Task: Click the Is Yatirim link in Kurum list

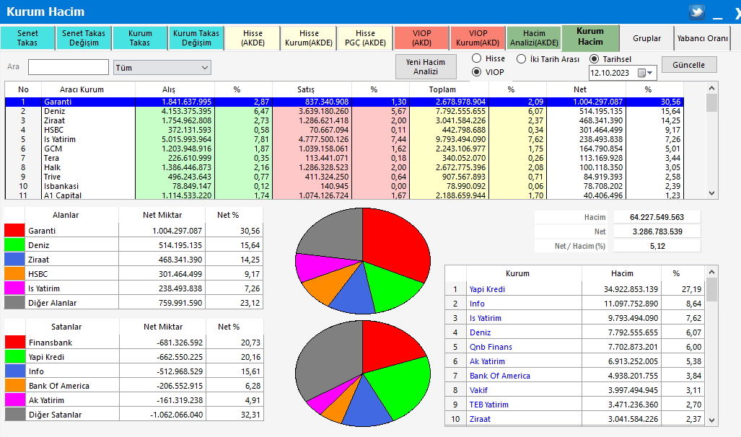Action: 486,318
